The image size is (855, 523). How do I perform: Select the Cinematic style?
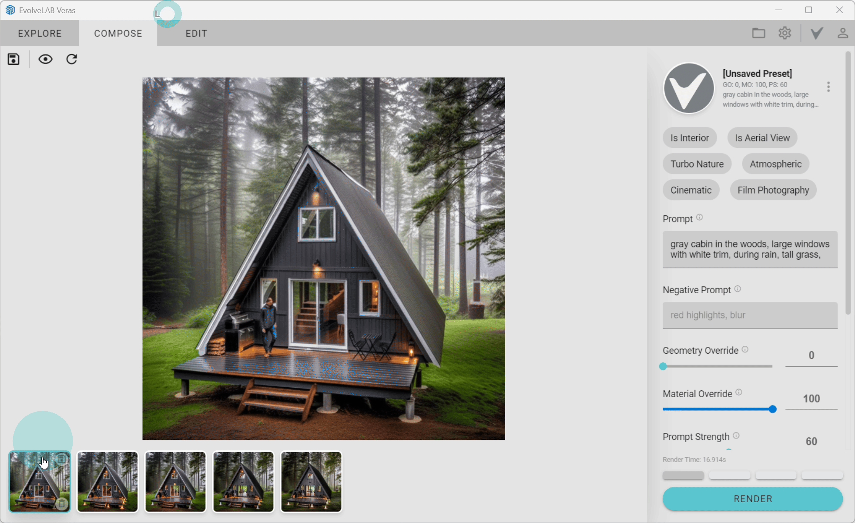pyautogui.click(x=691, y=190)
